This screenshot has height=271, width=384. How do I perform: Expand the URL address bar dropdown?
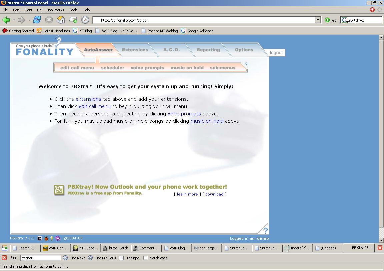click(x=318, y=20)
